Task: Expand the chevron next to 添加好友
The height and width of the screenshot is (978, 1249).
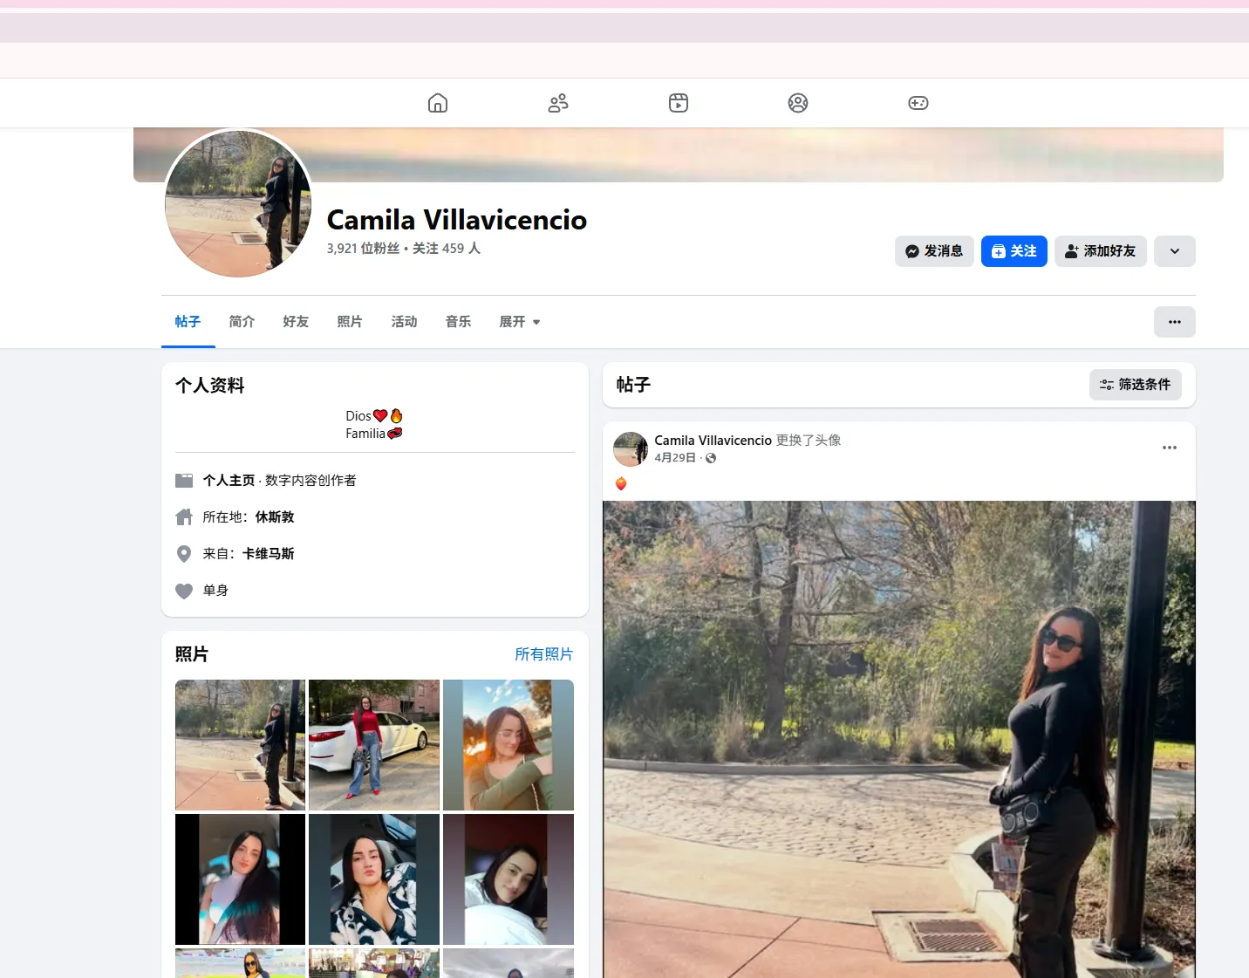Action: coord(1174,251)
